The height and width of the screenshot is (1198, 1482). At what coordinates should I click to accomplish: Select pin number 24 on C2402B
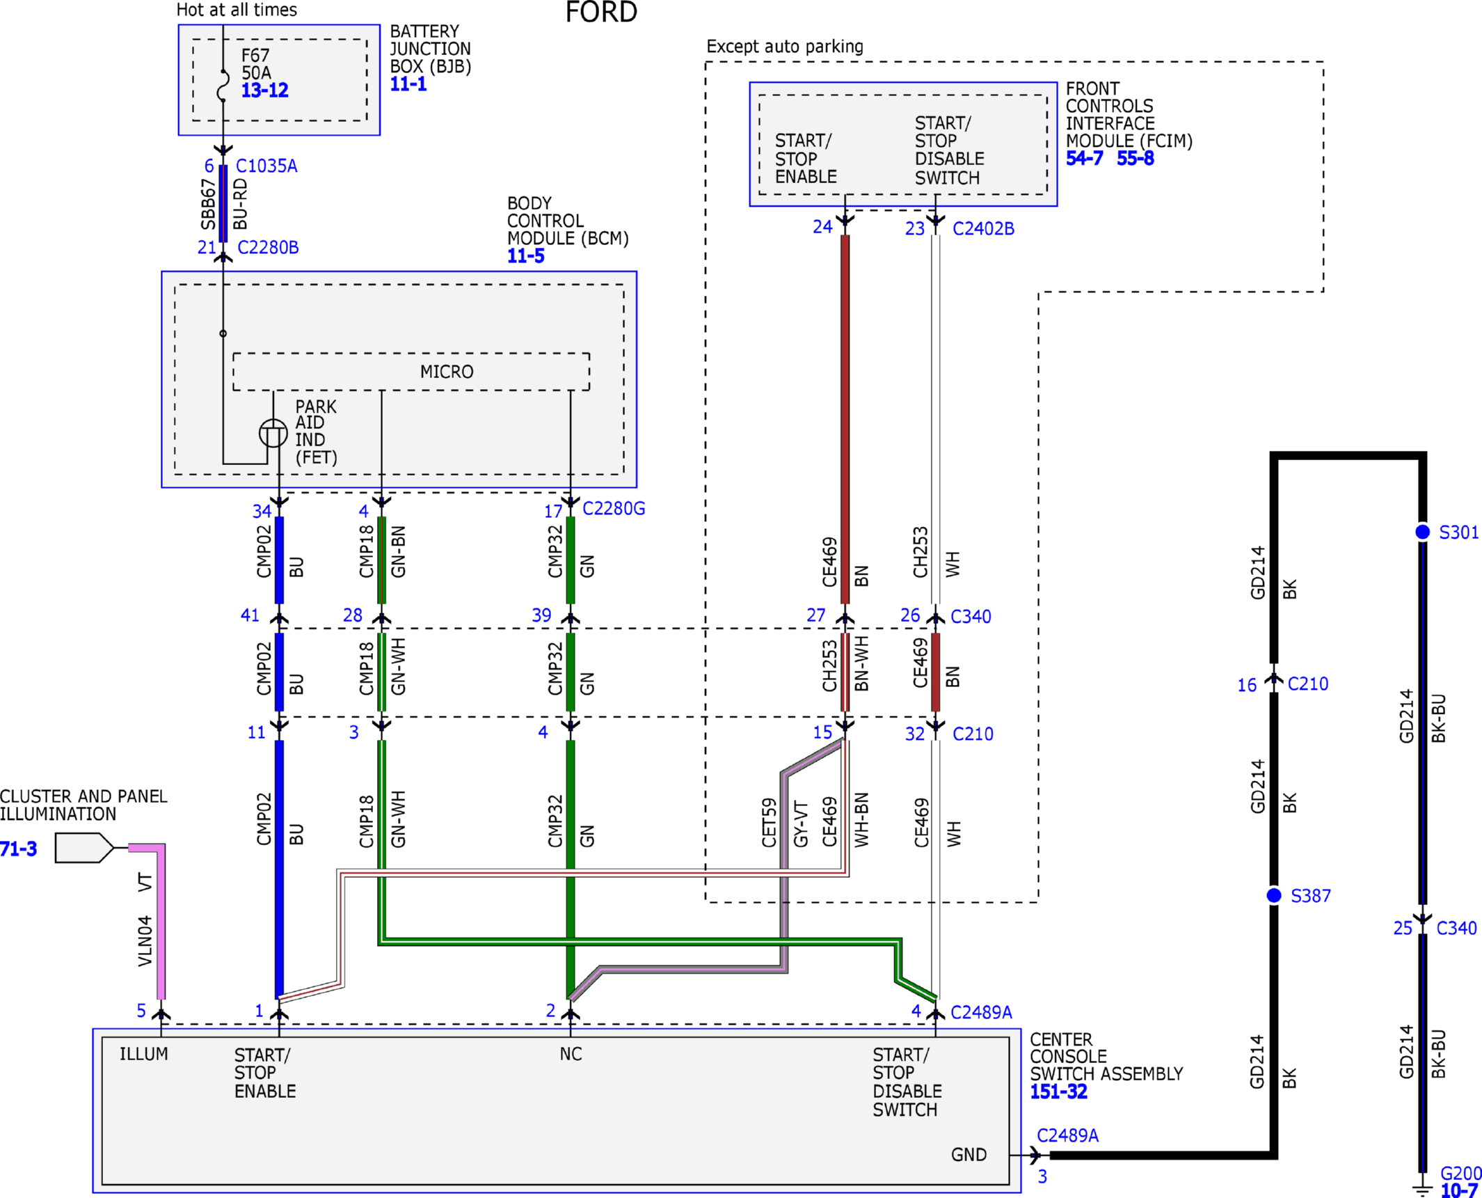pos(822,227)
